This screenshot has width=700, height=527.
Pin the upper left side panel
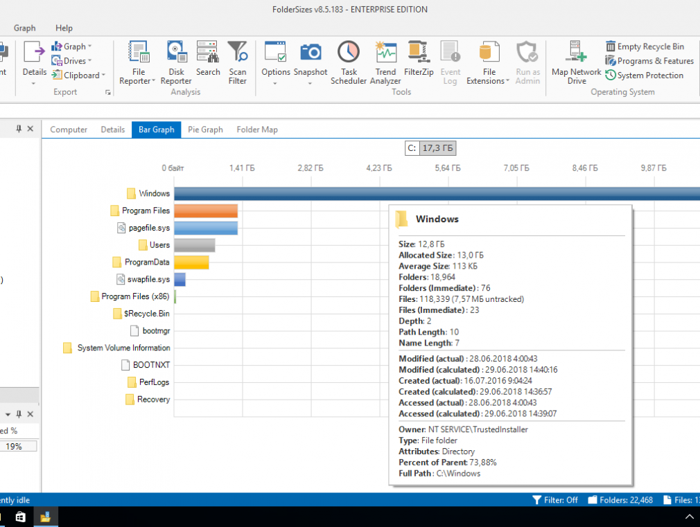coord(19,129)
